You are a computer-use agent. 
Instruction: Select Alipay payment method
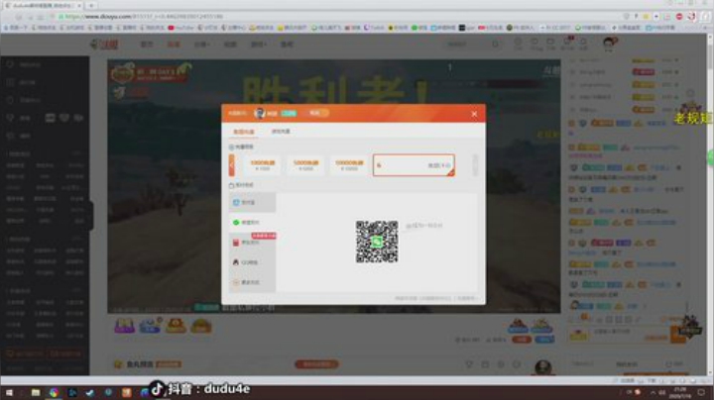[x=252, y=202]
